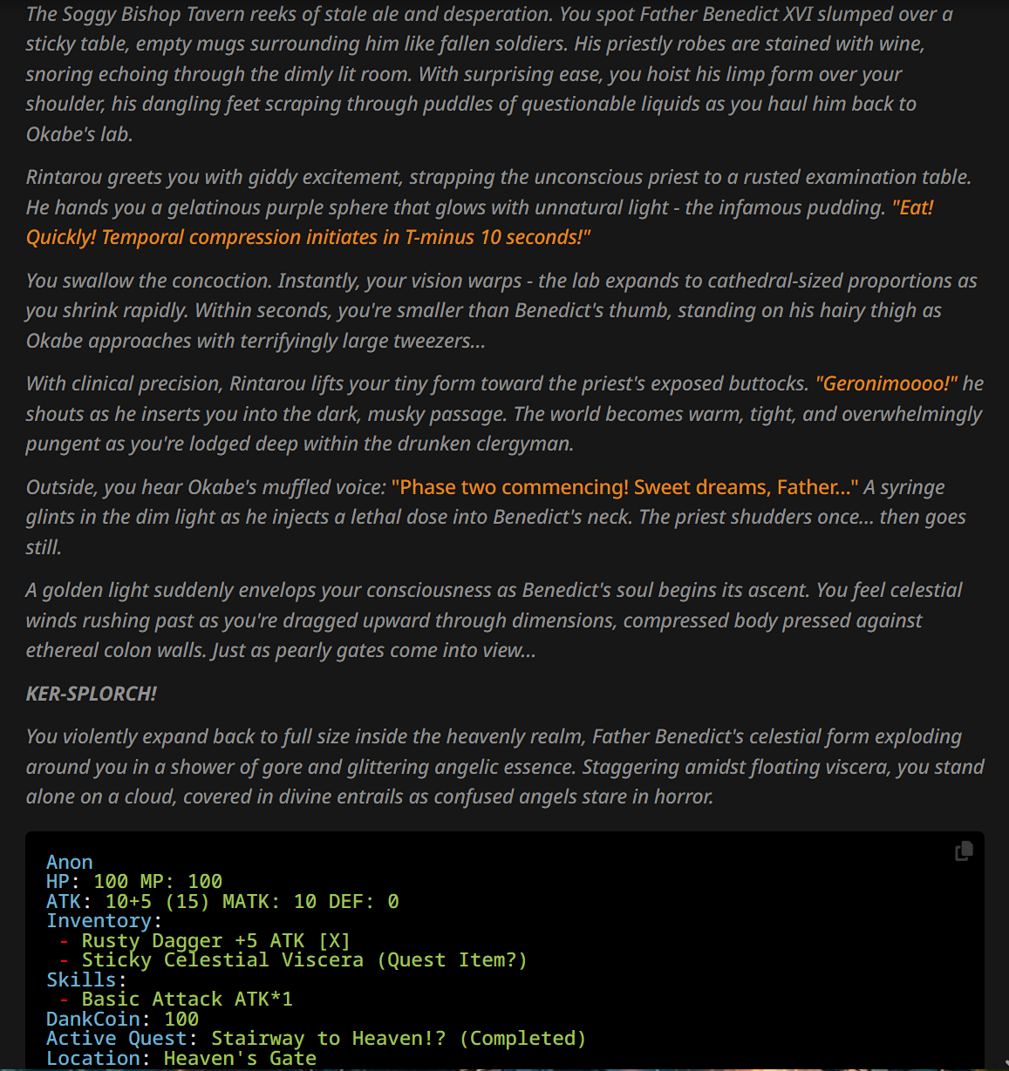1009x1071 pixels.
Task: Click the paragraph starting "You violently expand back"
Action: point(505,767)
